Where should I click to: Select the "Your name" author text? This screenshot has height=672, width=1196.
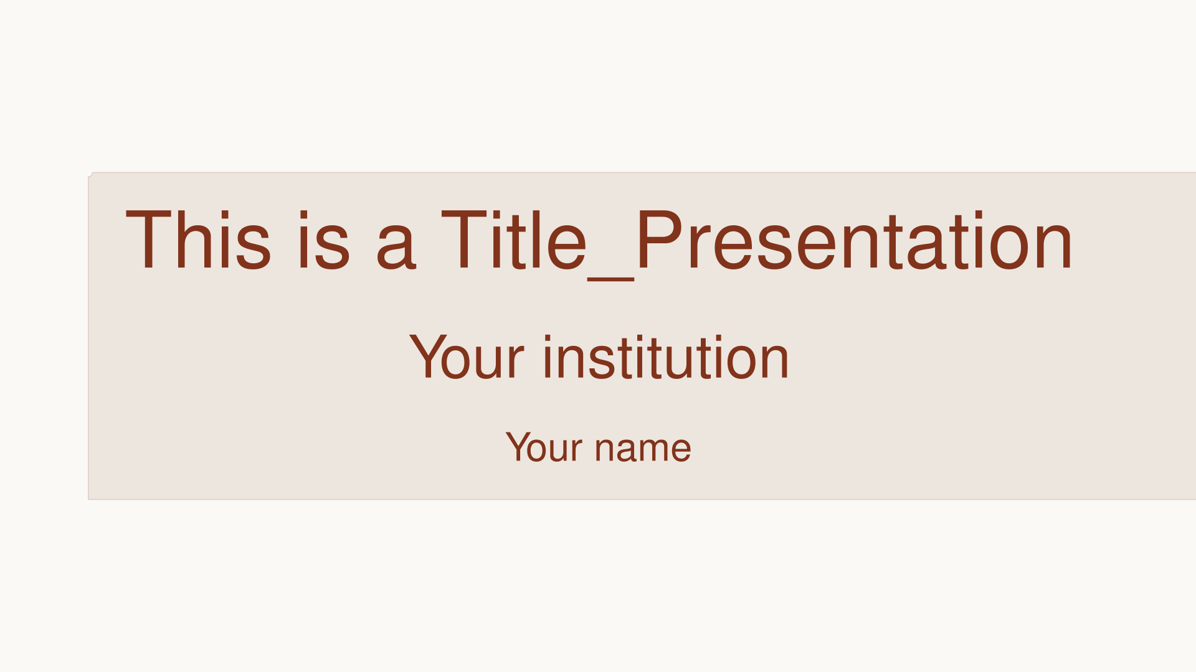click(598, 447)
